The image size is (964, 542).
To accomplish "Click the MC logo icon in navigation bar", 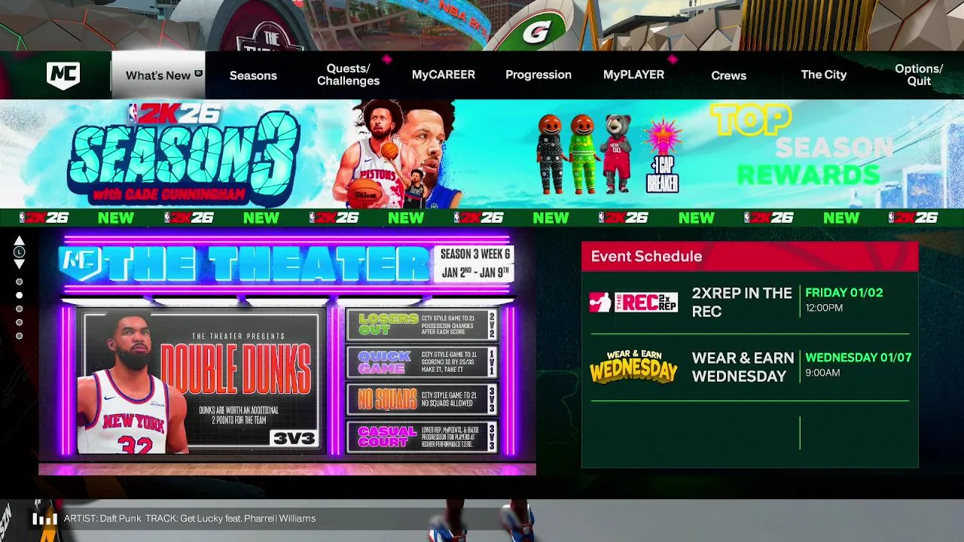I will (x=63, y=75).
